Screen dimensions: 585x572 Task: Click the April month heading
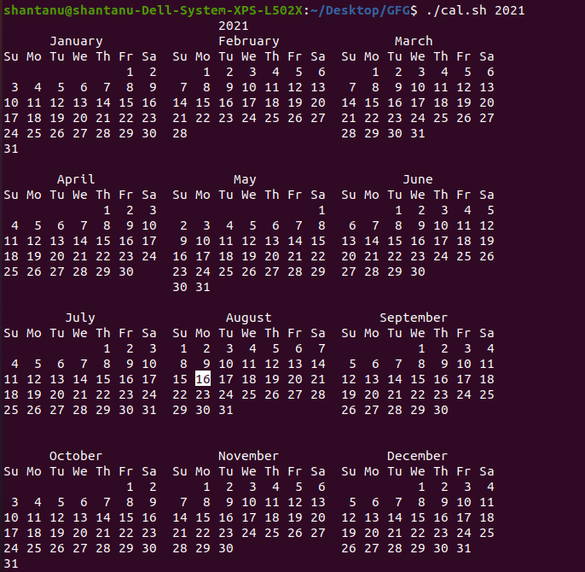point(76,179)
